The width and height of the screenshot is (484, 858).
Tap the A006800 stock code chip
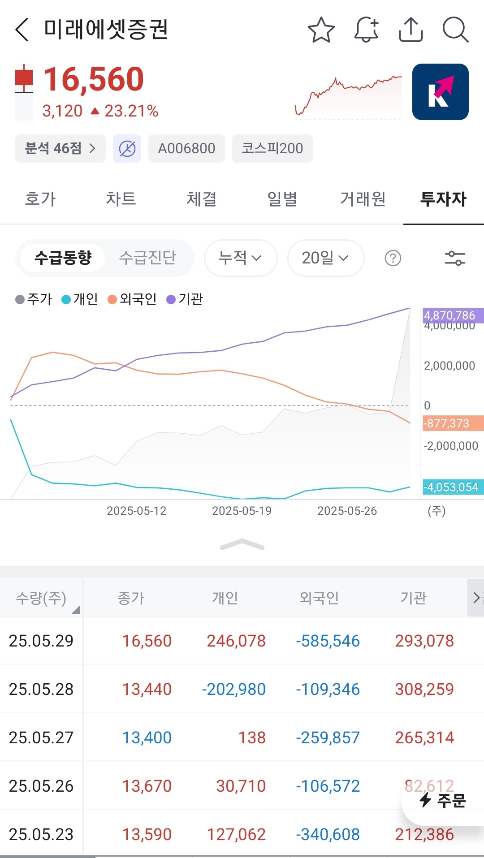(x=186, y=148)
